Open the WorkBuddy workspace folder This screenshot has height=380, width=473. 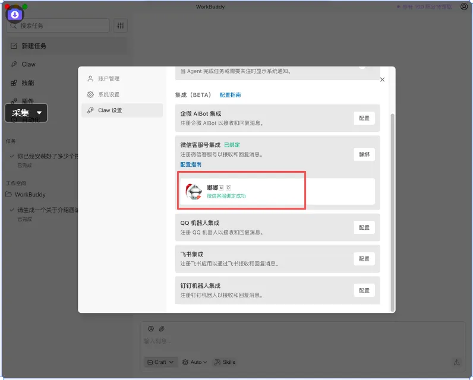(26, 195)
